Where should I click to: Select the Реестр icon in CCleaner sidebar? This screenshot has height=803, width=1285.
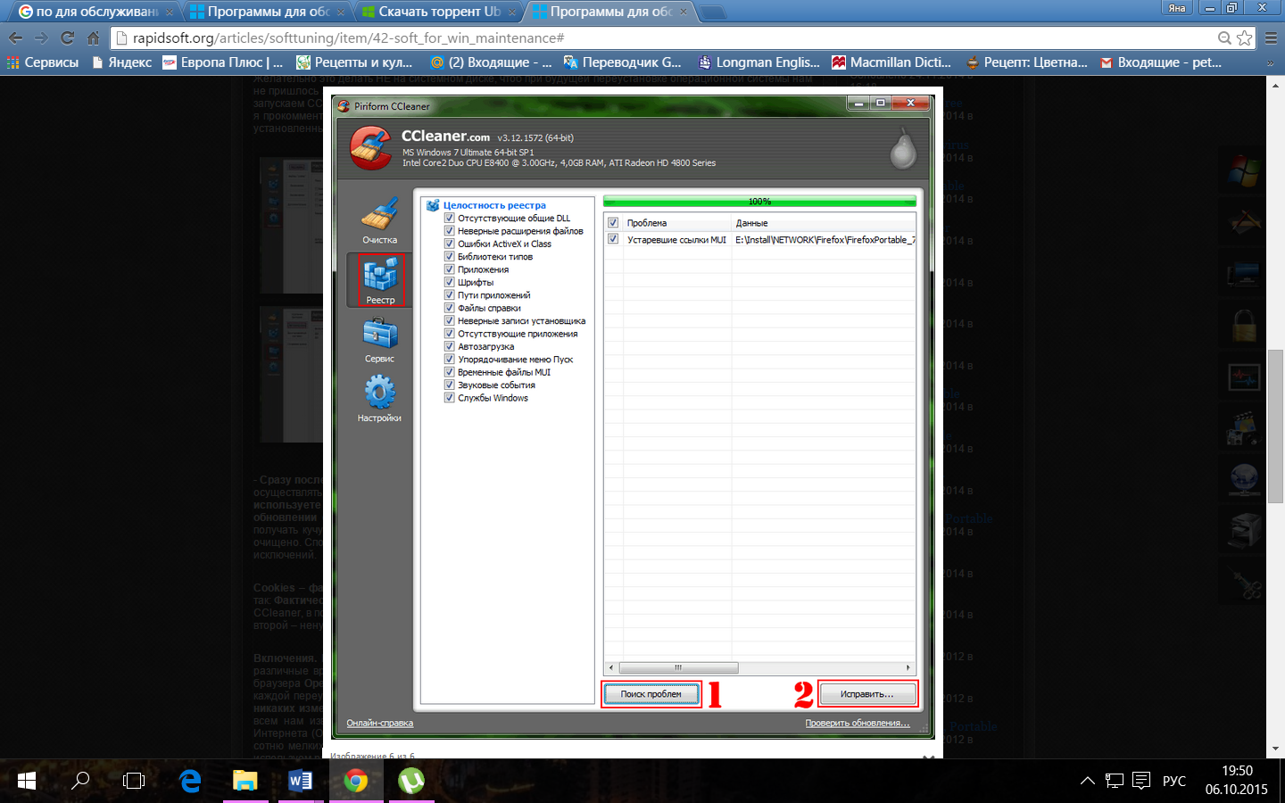[380, 280]
